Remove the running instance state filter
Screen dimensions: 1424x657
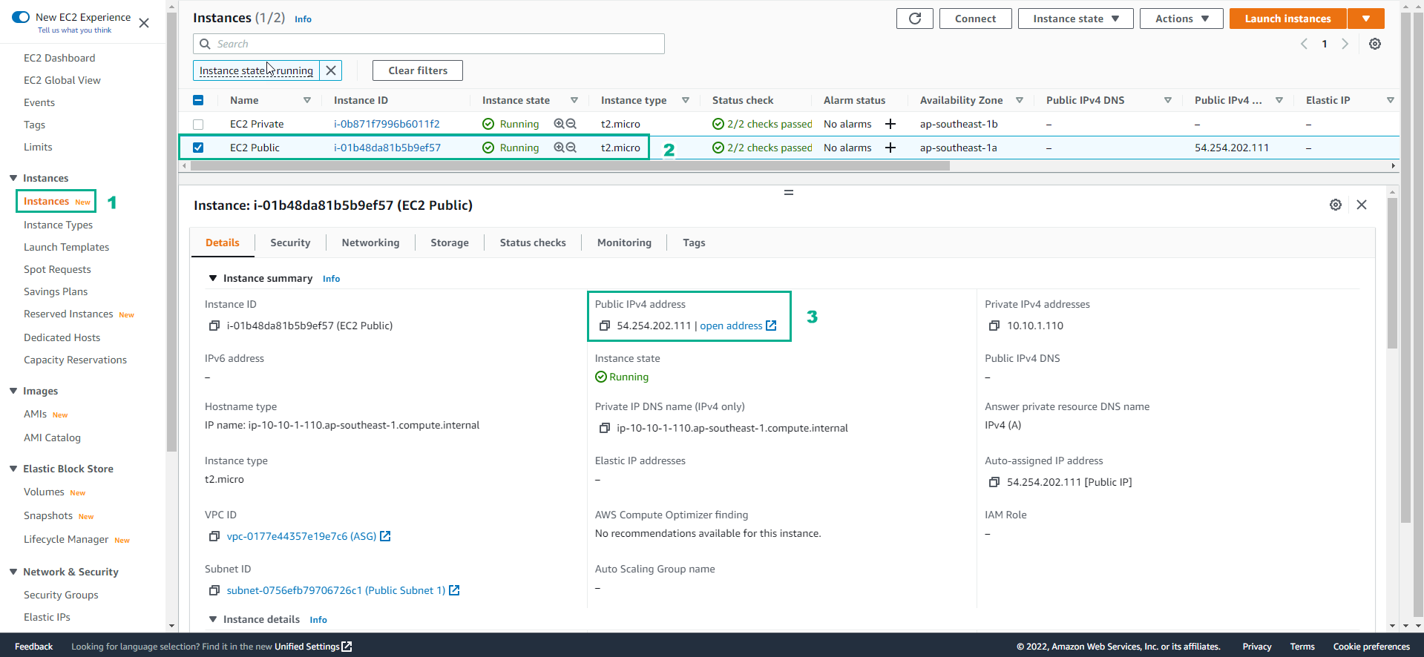[x=331, y=70]
